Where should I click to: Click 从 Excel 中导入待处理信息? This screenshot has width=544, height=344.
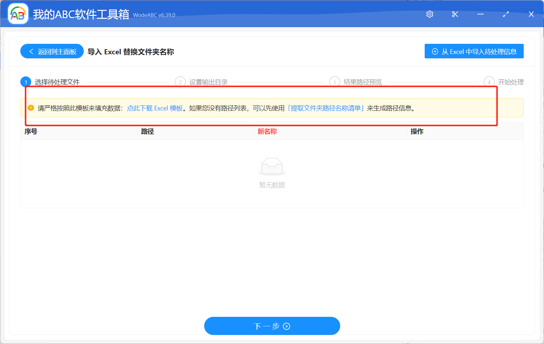(474, 51)
